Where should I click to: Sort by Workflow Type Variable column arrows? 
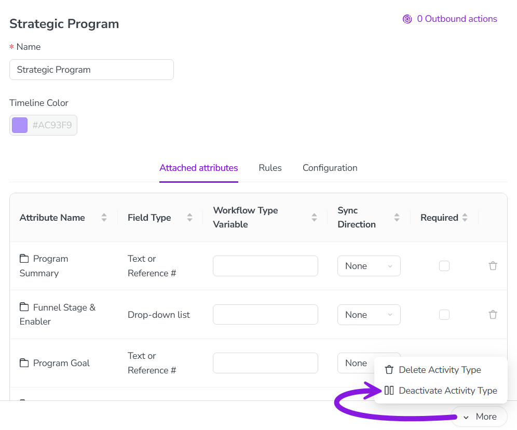pyautogui.click(x=314, y=217)
